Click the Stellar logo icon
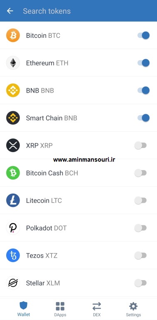This screenshot has width=157, height=320. pos(13,283)
